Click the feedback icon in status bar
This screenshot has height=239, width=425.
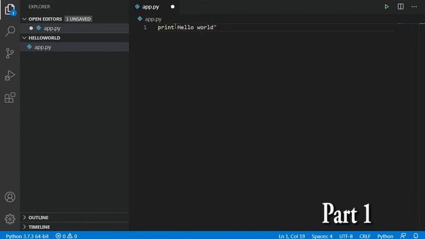coord(403,236)
